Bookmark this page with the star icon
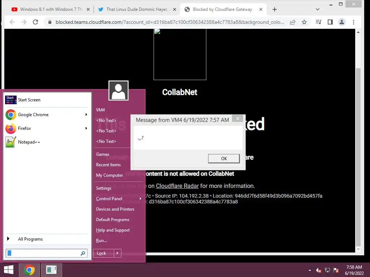The image size is (370, 277). tap(304, 22)
